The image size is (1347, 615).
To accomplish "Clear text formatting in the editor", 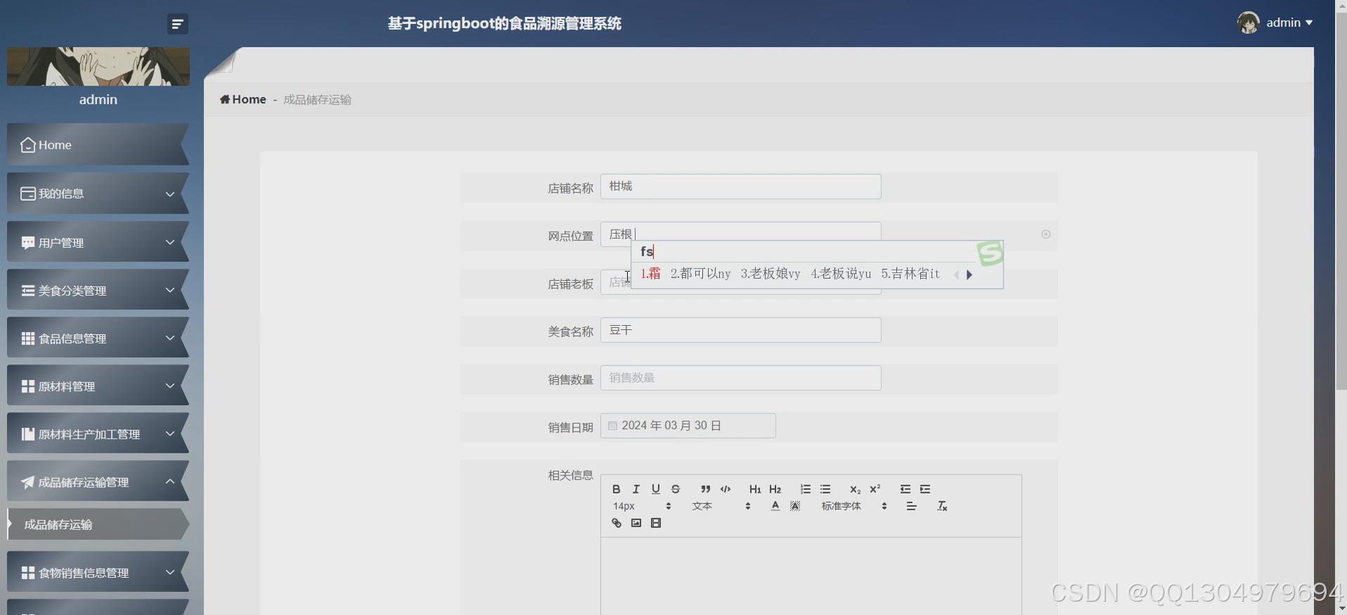I will (942, 506).
